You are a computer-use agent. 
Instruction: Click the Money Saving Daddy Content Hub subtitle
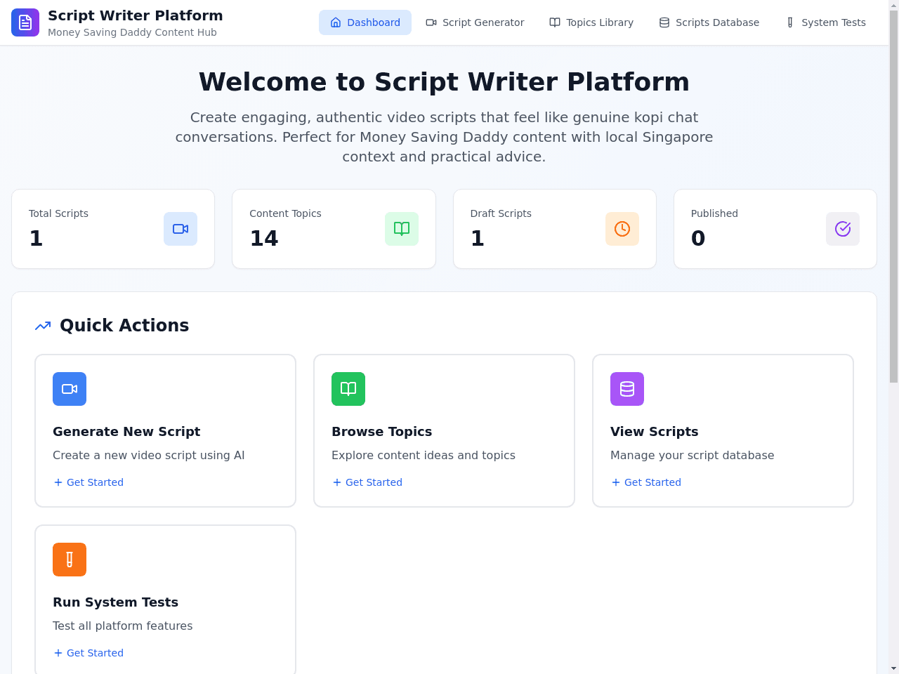coord(132,32)
